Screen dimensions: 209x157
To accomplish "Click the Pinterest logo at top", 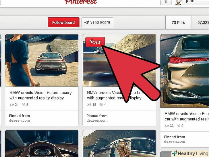I will point(81,2).
